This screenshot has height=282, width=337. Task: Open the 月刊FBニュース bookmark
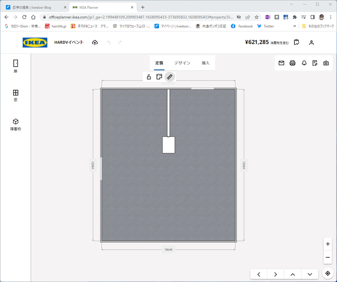point(90,26)
